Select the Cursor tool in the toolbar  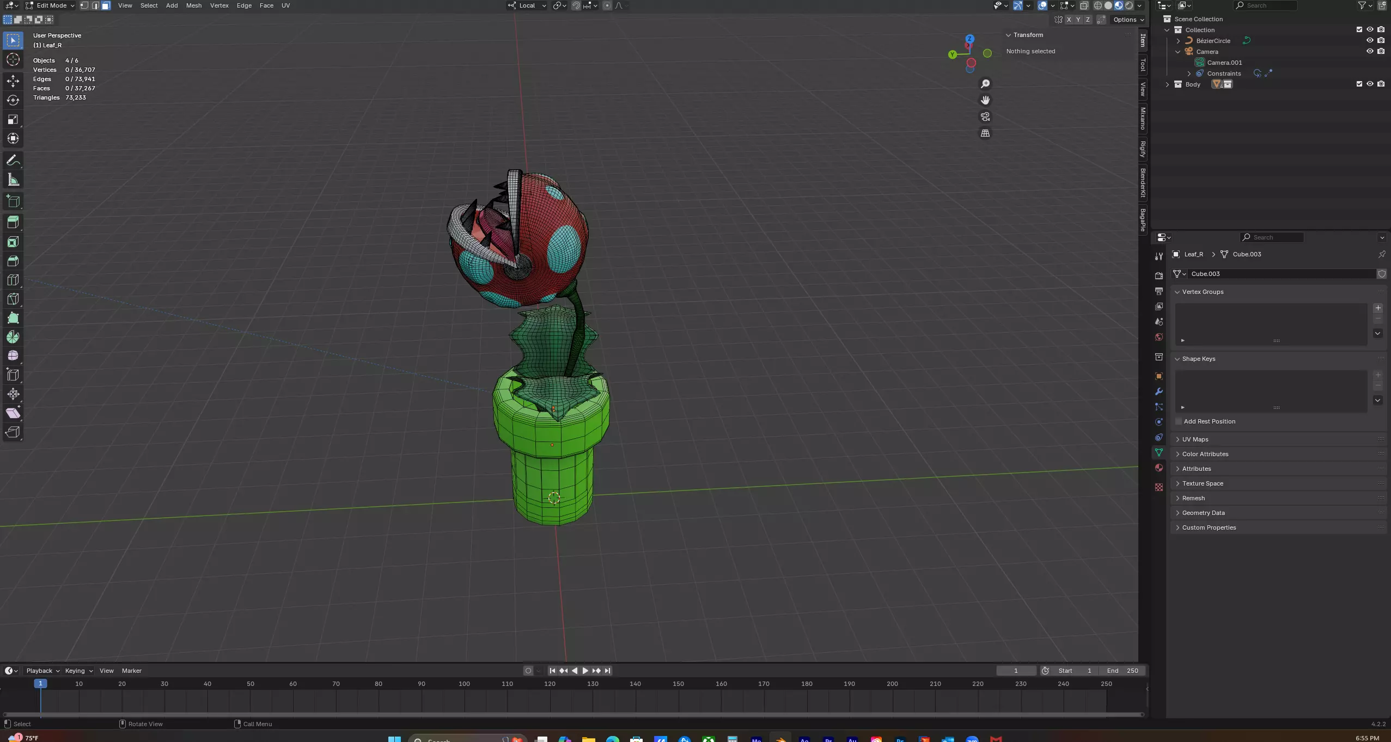pos(13,59)
